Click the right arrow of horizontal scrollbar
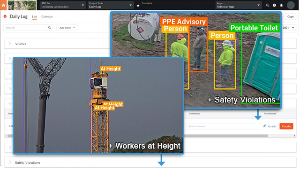 pos(294,136)
